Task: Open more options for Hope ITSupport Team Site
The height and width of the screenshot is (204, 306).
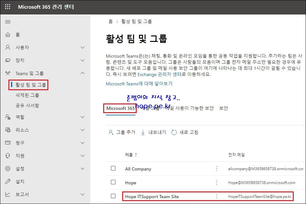Action: 217,196
